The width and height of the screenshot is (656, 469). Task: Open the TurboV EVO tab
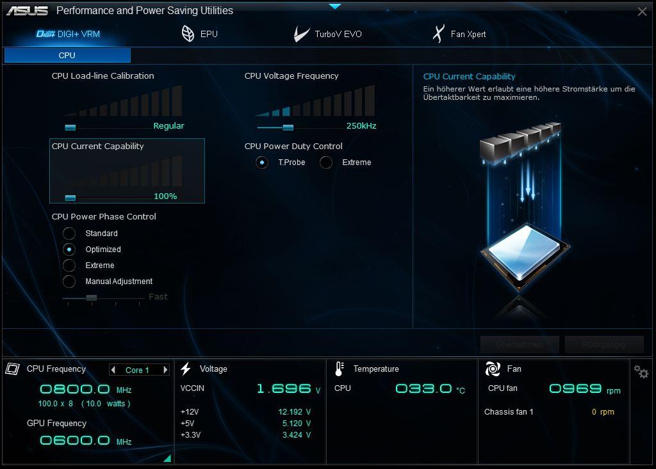(327, 34)
